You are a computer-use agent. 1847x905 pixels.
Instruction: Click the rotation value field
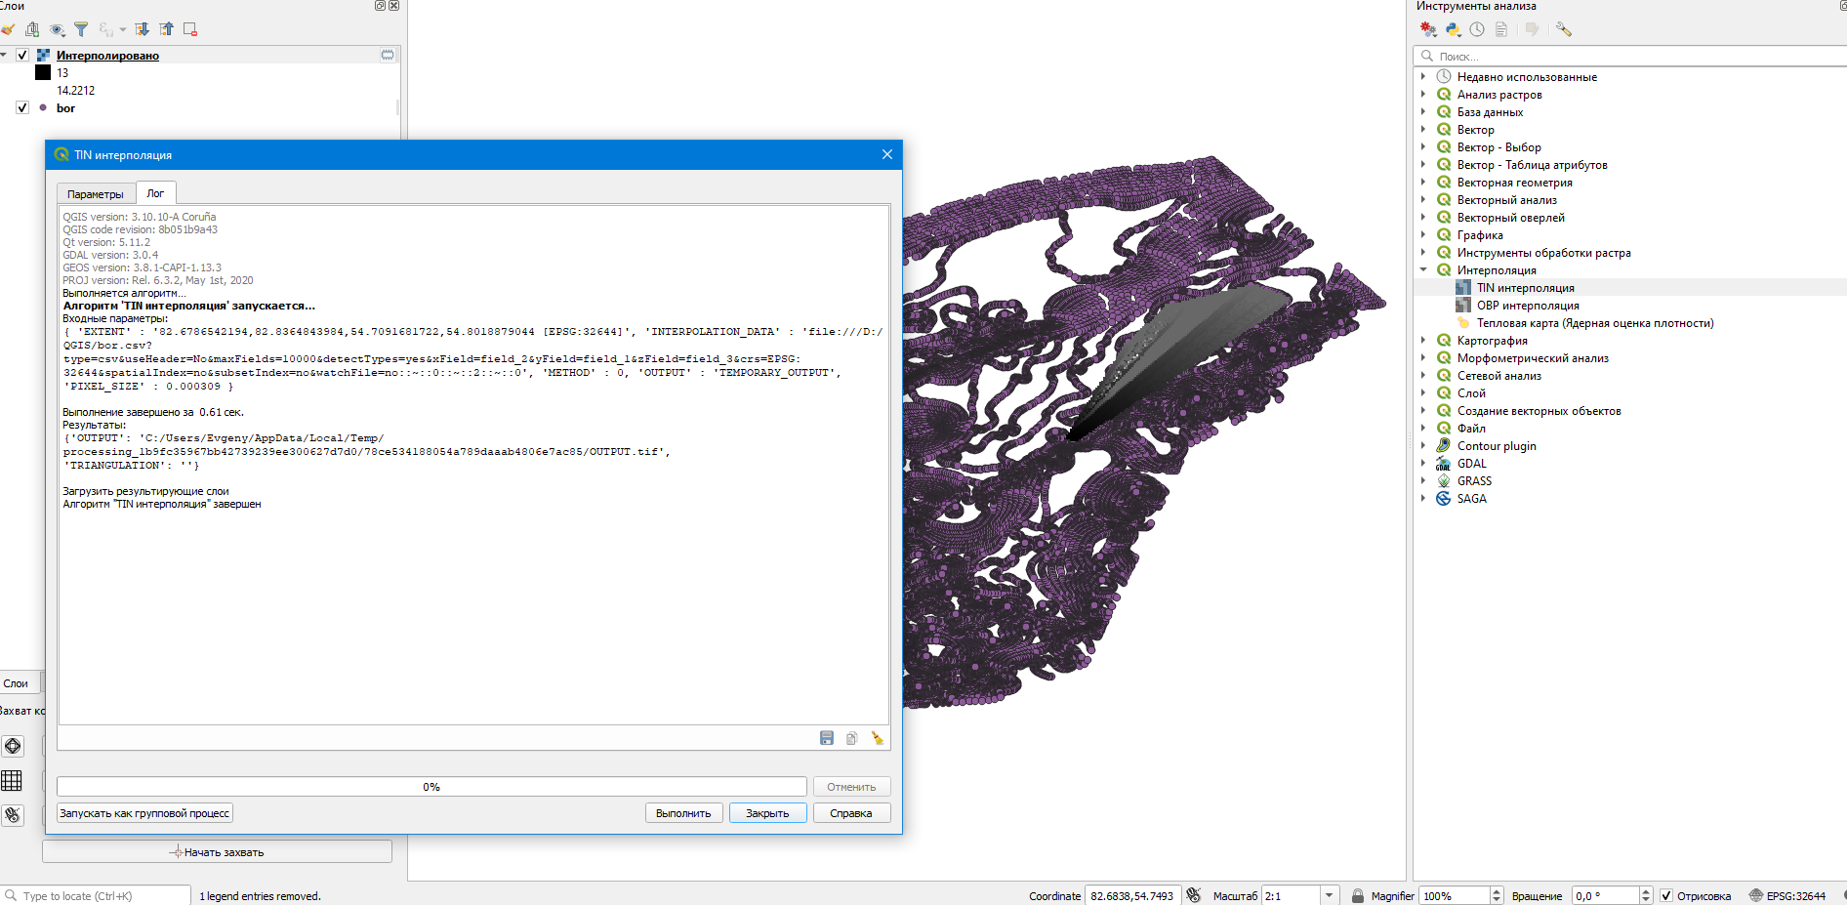click(x=1606, y=895)
